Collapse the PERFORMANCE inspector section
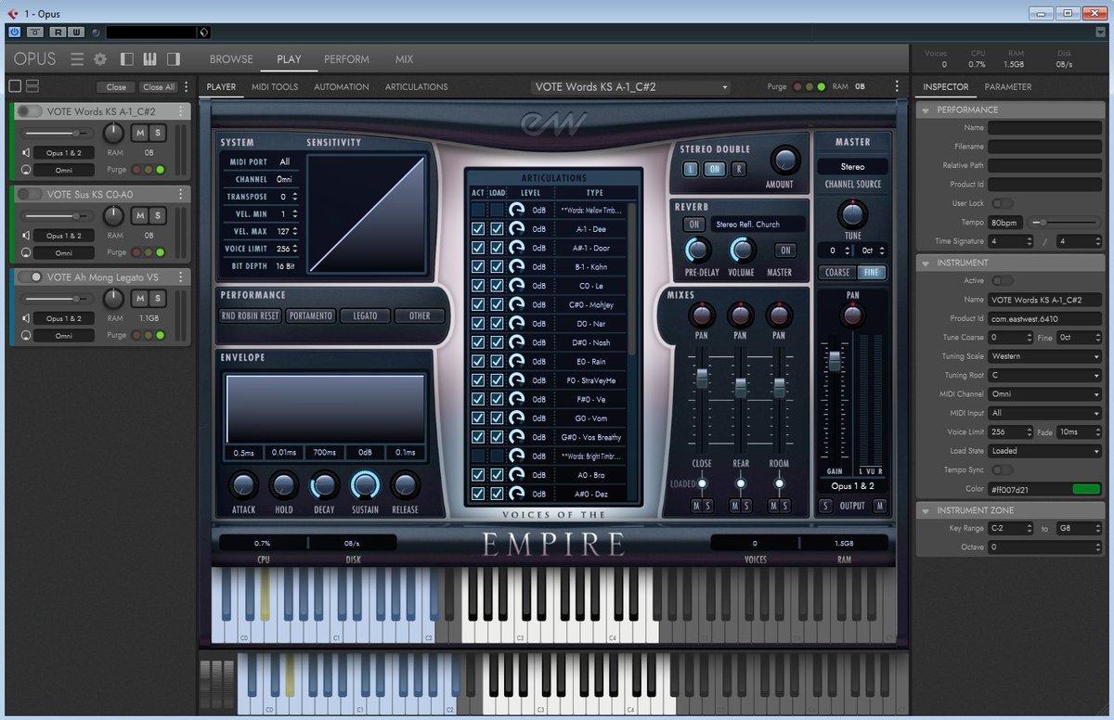 [x=926, y=109]
